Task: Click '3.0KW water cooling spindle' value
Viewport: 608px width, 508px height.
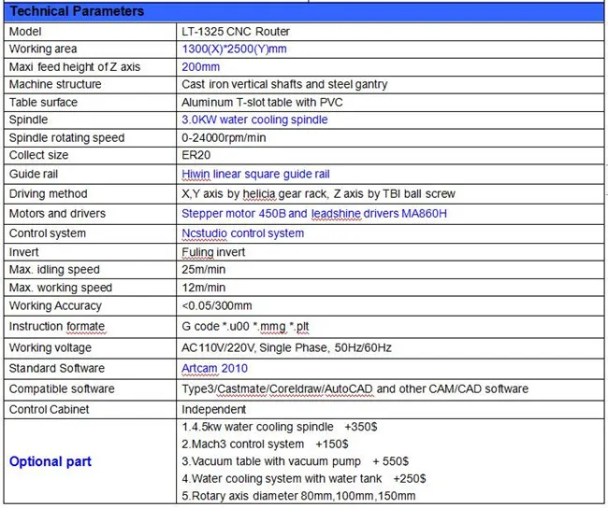Action: 254,120
